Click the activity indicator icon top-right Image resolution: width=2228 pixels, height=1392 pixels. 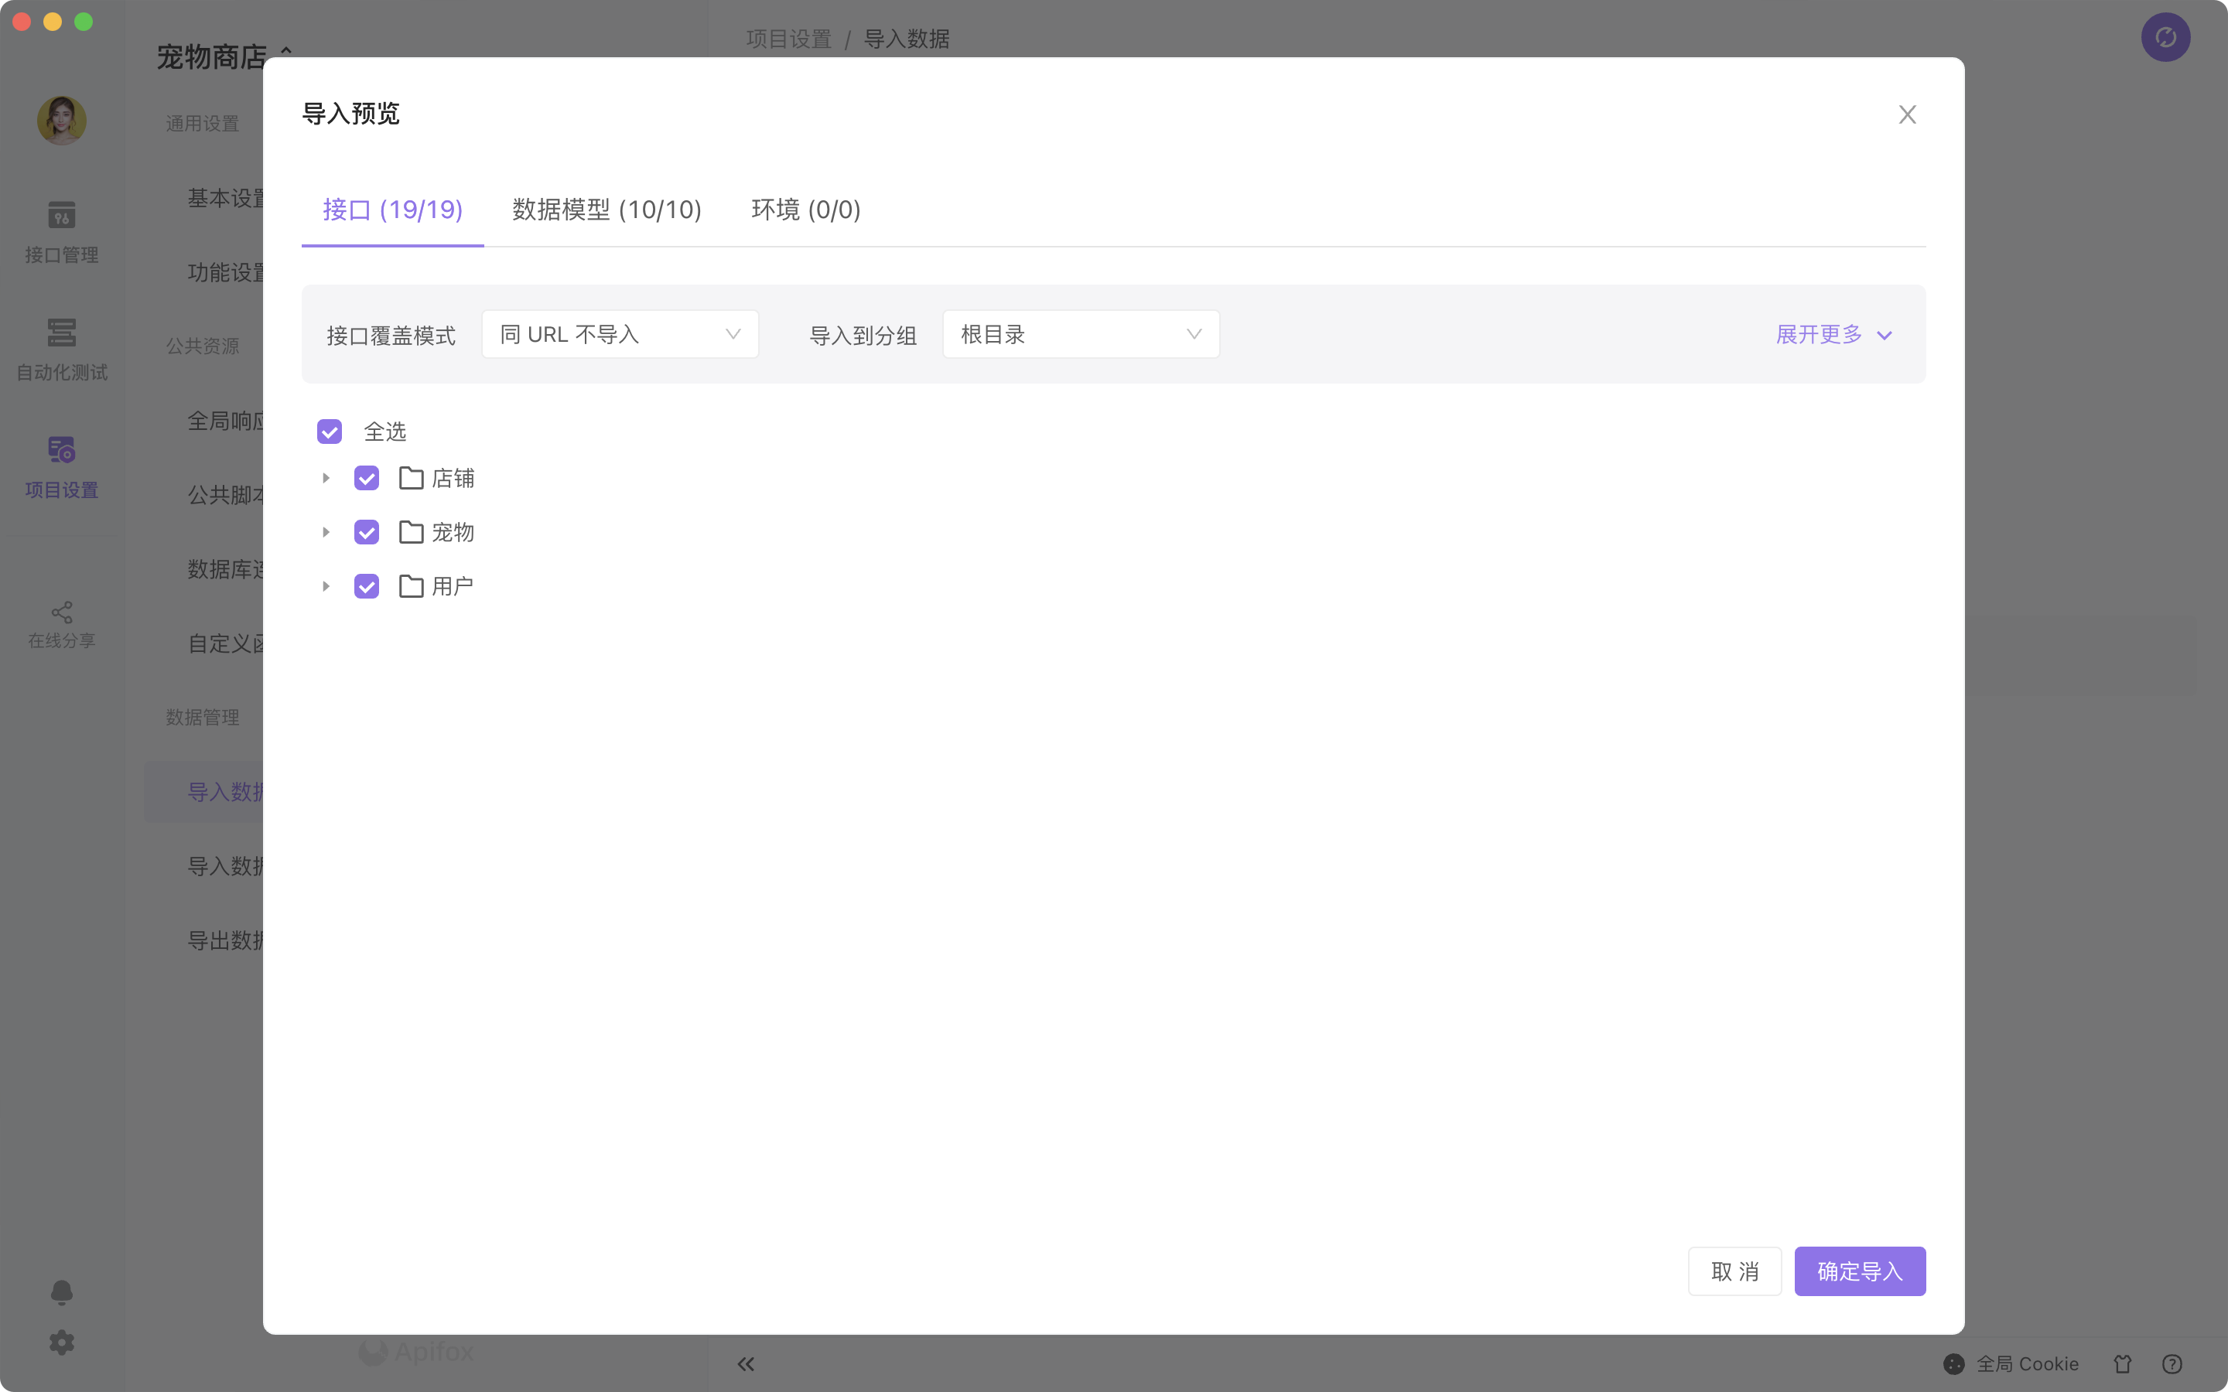[2167, 36]
